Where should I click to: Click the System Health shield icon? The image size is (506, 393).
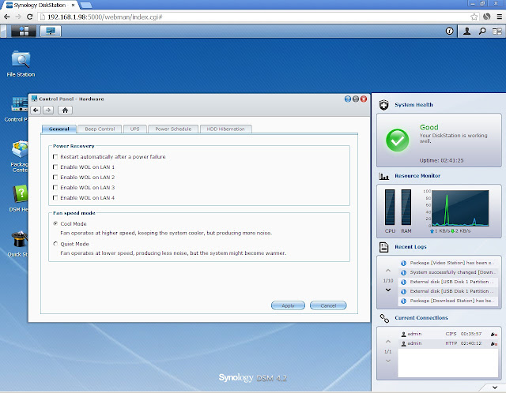coord(383,105)
